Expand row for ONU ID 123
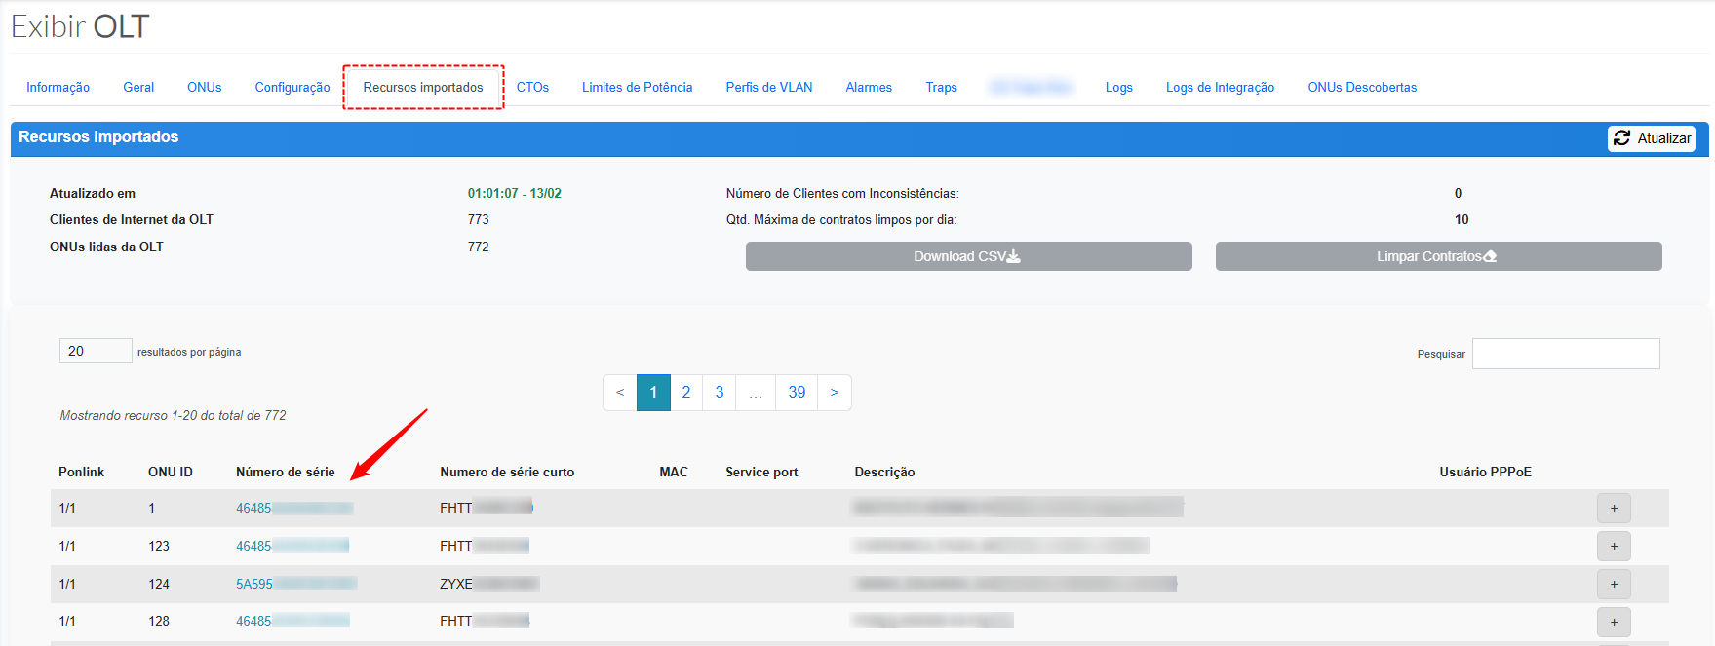Screen dimensions: 1715x646 point(1613,546)
